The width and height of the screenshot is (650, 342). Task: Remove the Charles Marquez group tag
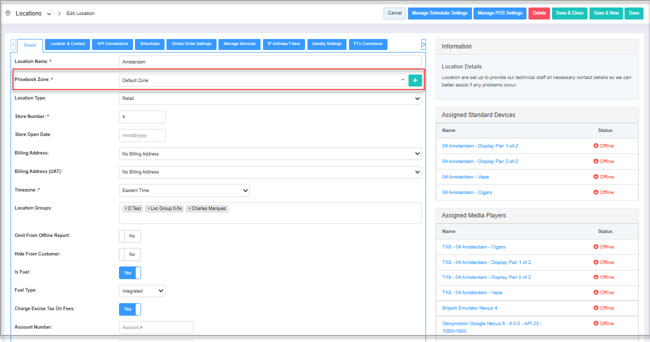(x=189, y=208)
